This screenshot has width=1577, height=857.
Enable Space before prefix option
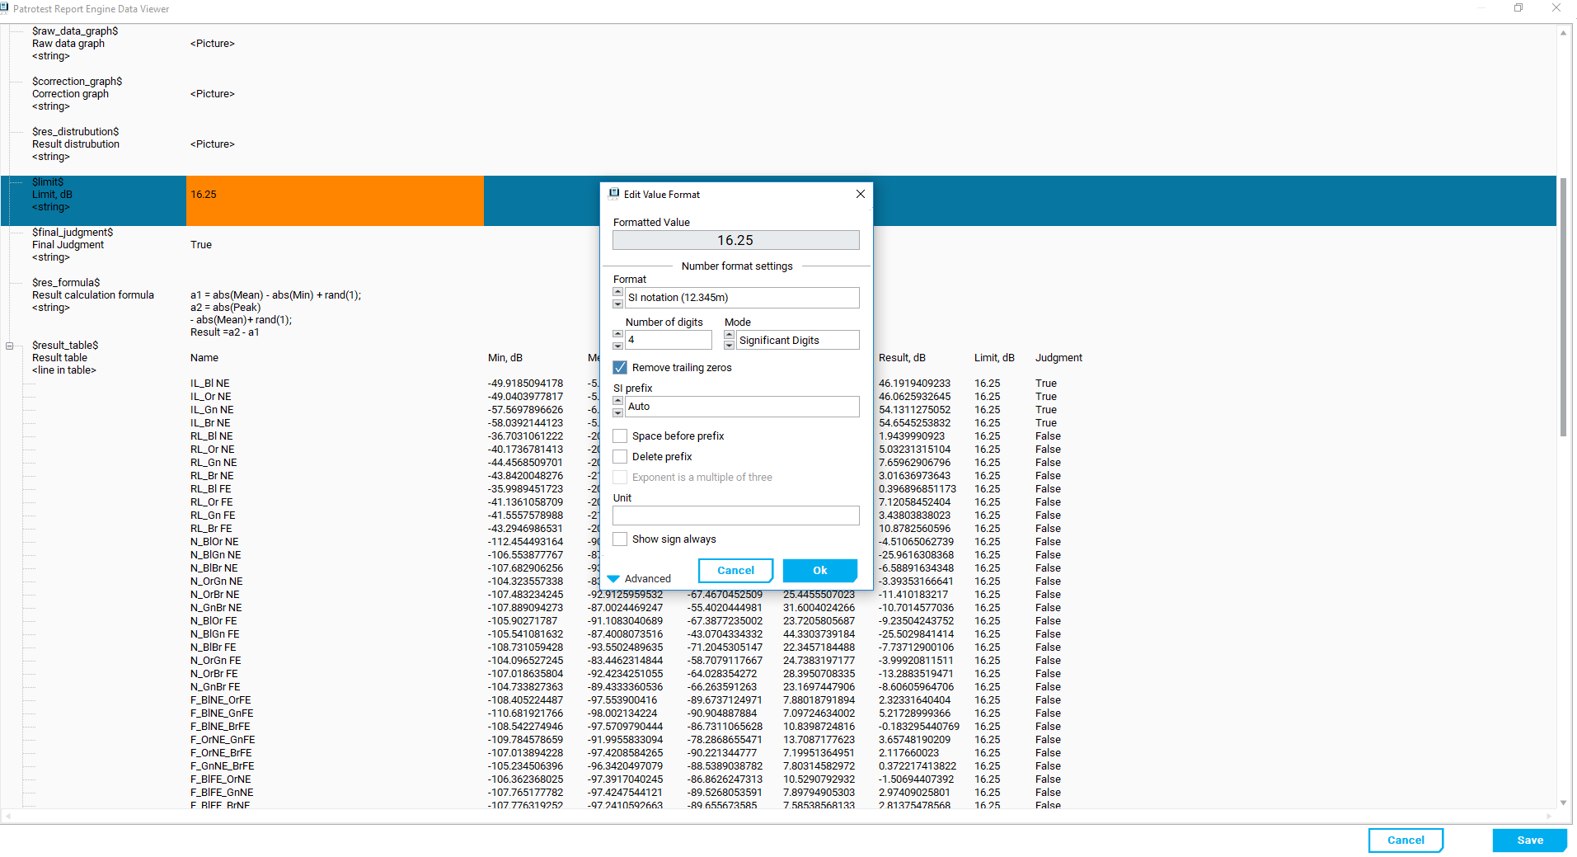[x=620, y=436]
